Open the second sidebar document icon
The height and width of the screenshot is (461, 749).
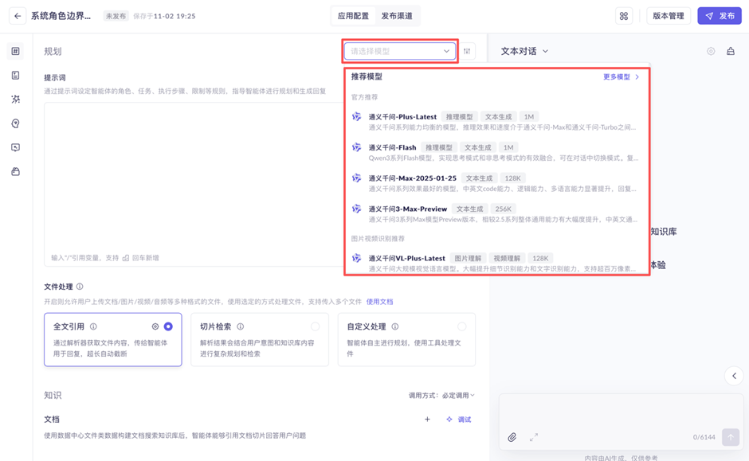pyautogui.click(x=15, y=75)
